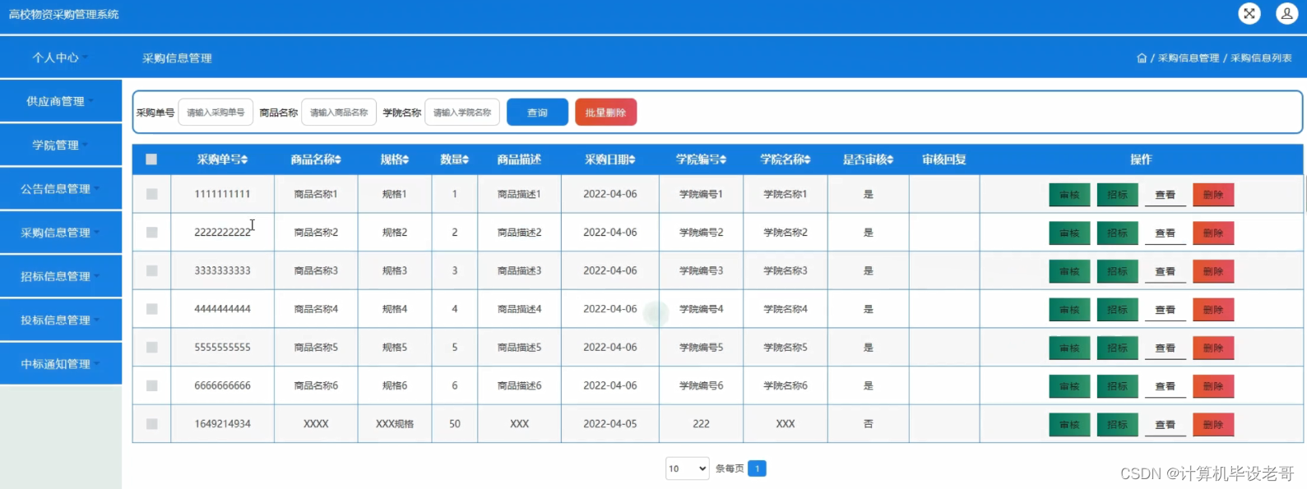Click 招标 for row 2222222222
This screenshot has height=489, width=1307.
point(1118,233)
